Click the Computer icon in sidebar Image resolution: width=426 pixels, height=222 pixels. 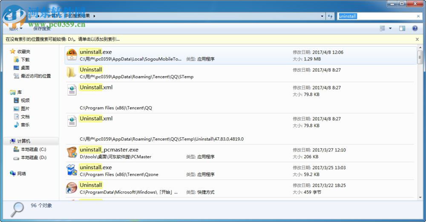(x=12, y=141)
